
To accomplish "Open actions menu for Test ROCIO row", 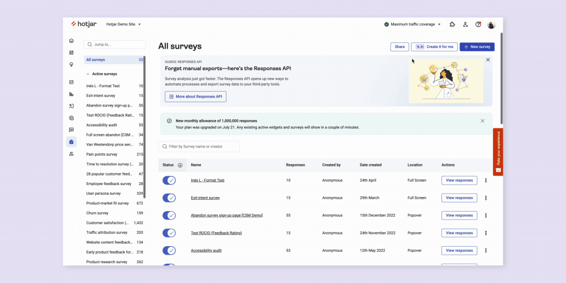I will tap(486, 233).
